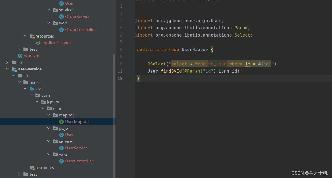Collapse the jgdabc package
Viewport: 332px width, 178px height.
coord(37,102)
